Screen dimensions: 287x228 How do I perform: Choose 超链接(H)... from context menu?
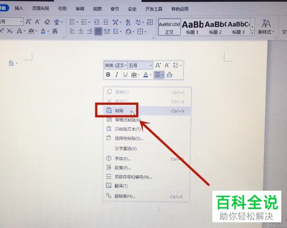tap(147, 196)
